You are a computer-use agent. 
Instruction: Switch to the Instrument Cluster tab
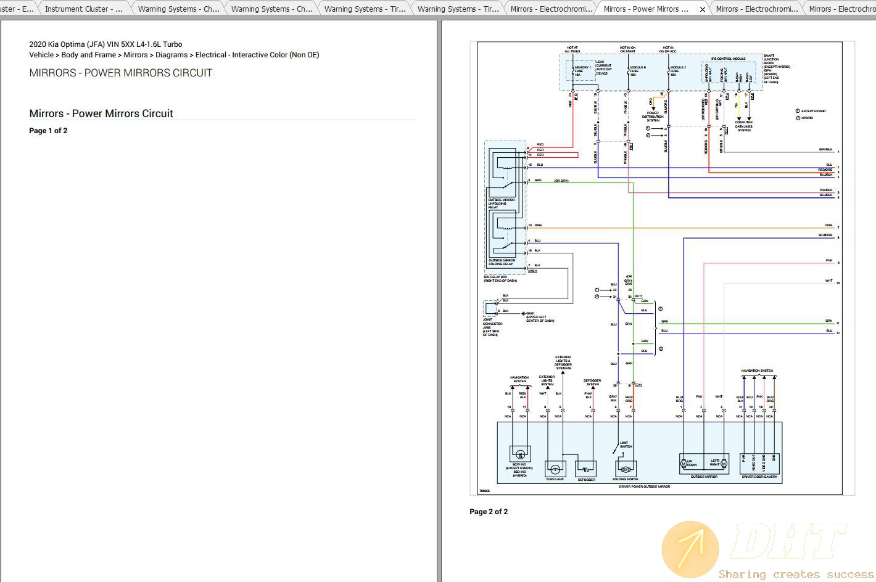84,9
